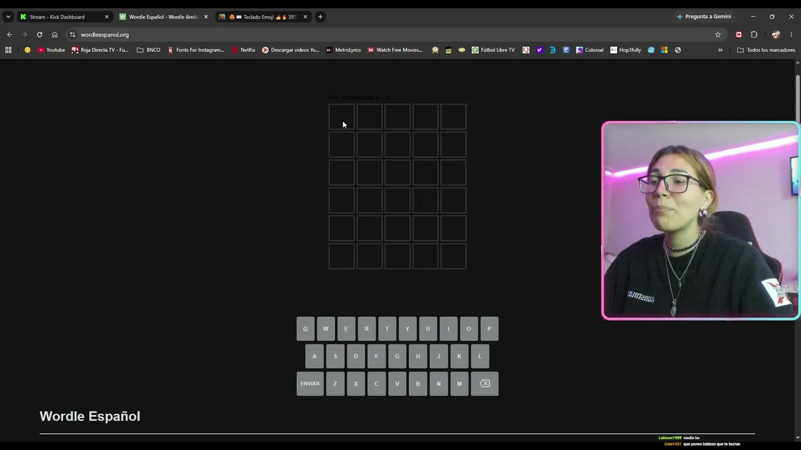This screenshot has height=450, width=801.
Task: Open the Fútbol Libre TV bookmark
Action: (x=493, y=50)
